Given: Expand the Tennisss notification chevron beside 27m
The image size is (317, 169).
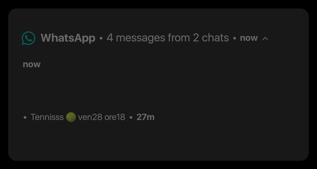Looking at the screenshot, I should tap(162, 118).
